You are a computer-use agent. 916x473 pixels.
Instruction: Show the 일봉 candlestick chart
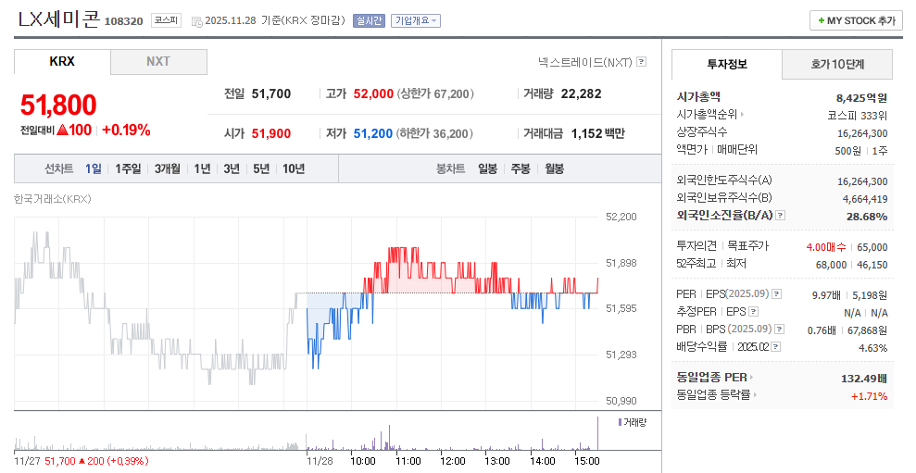pos(487,168)
